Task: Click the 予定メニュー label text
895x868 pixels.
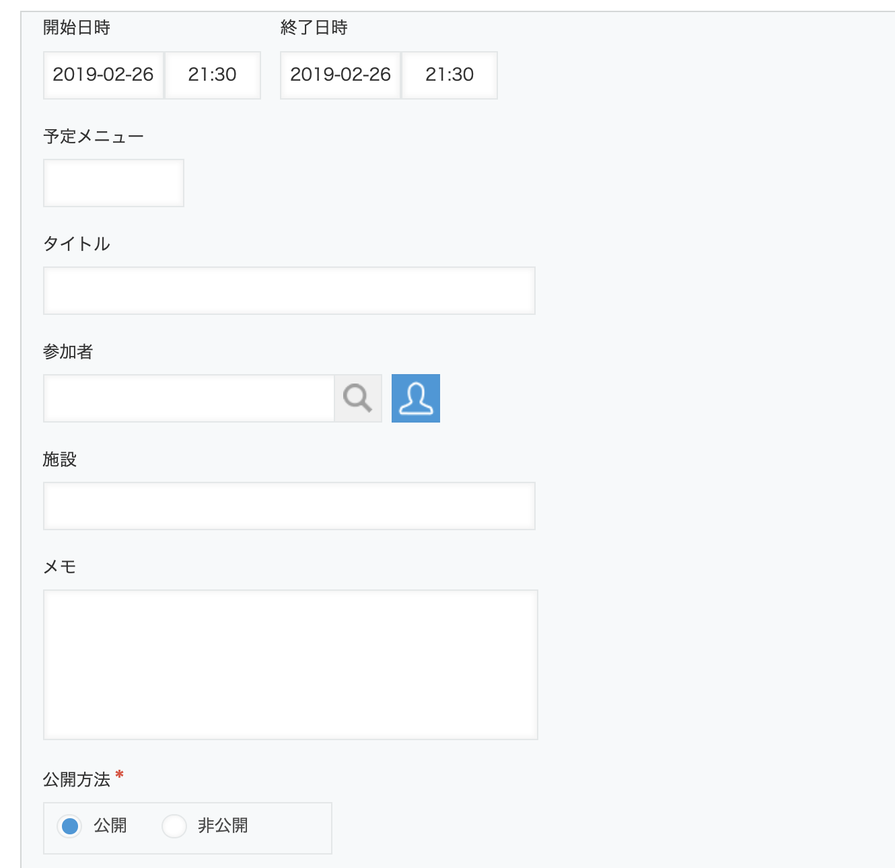Action: coord(93,135)
